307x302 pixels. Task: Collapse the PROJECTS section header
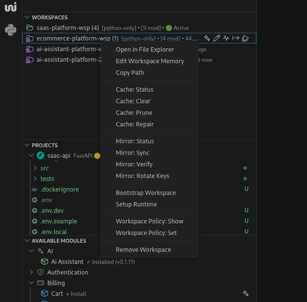(x=27, y=145)
